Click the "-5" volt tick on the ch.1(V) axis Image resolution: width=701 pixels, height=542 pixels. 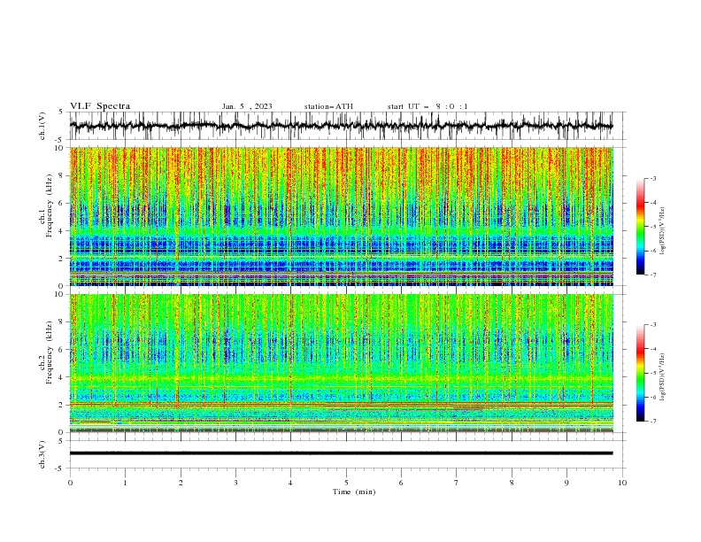click(60, 140)
